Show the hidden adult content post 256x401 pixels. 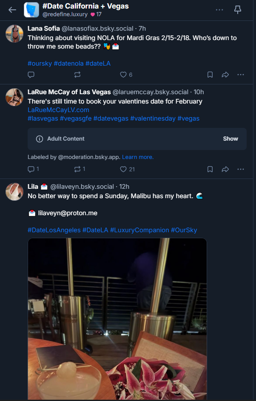(230, 138)
